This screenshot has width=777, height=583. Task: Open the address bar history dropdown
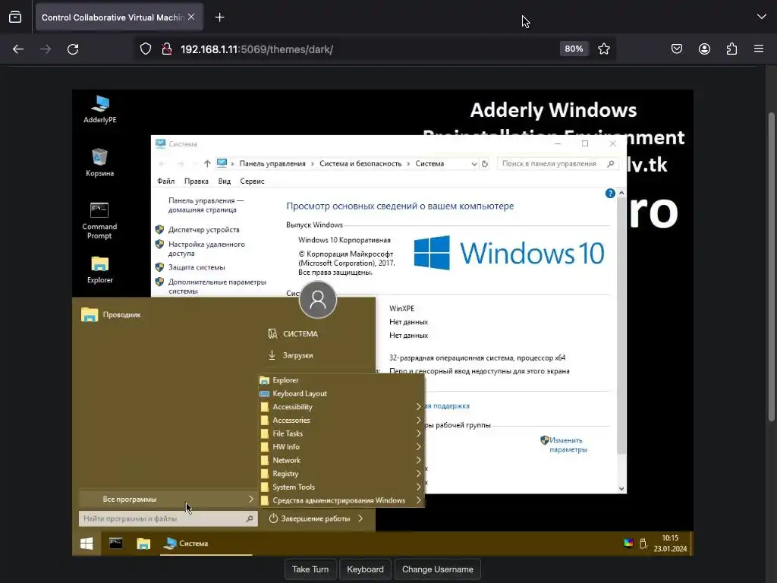click(474, 164)
